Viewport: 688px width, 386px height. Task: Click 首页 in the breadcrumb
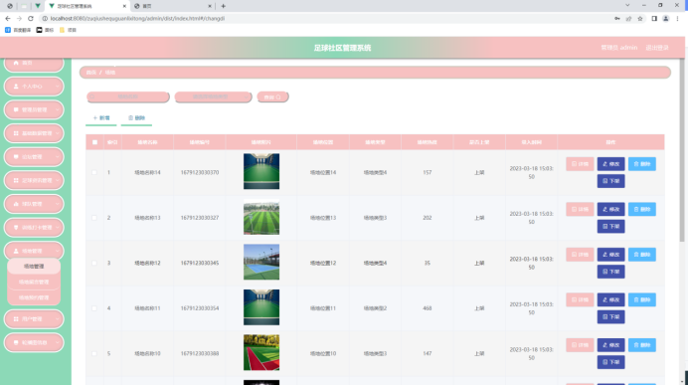[90, 73]
